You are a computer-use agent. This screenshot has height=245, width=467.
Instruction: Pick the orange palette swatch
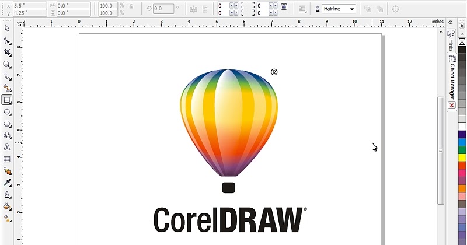462,188
